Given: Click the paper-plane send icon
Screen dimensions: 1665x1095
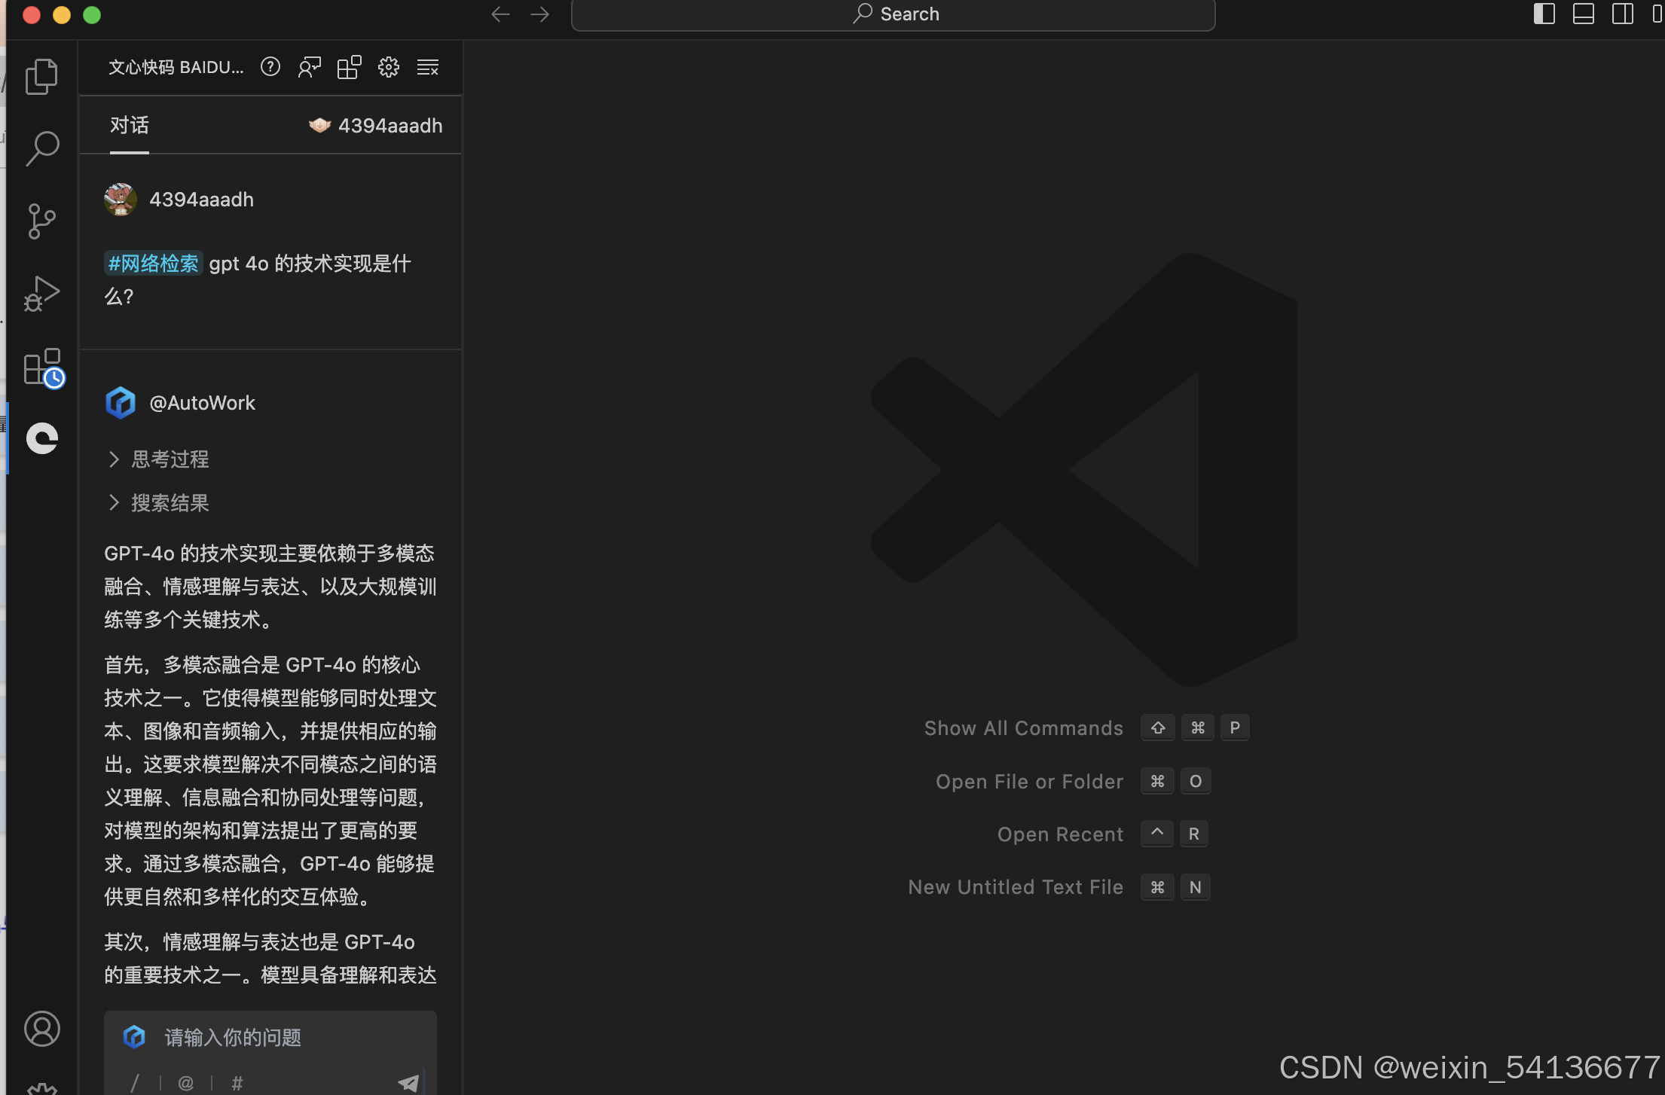Looking at the screenshot, I should tap(408, 1083).
